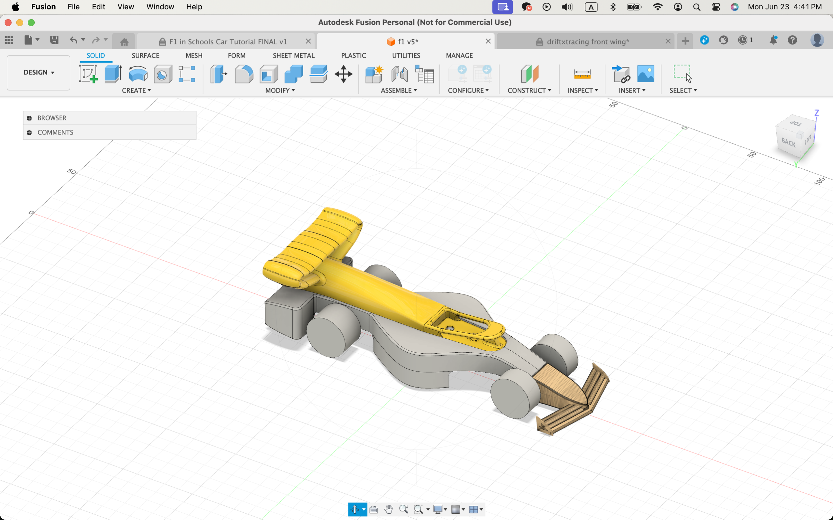Viewport: 833px width, 520px height.
Task: Switch to the SHEET METAL tab
Action: point(294,56)
